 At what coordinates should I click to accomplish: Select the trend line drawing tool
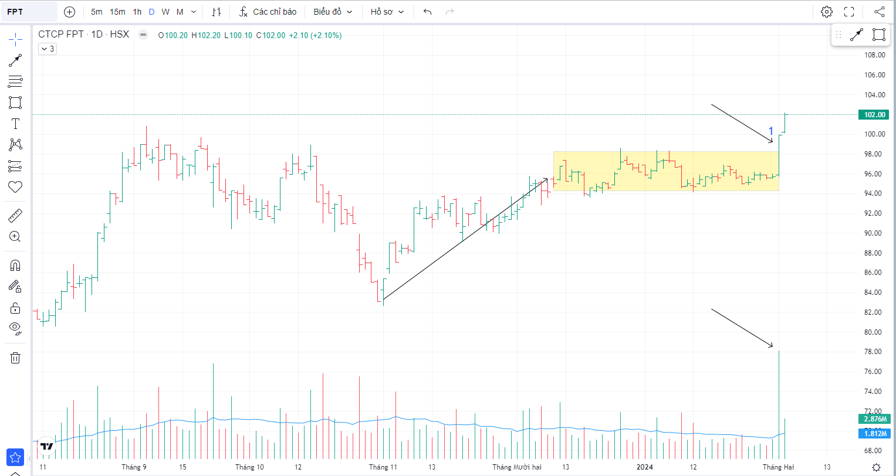[x=15, y=60]
